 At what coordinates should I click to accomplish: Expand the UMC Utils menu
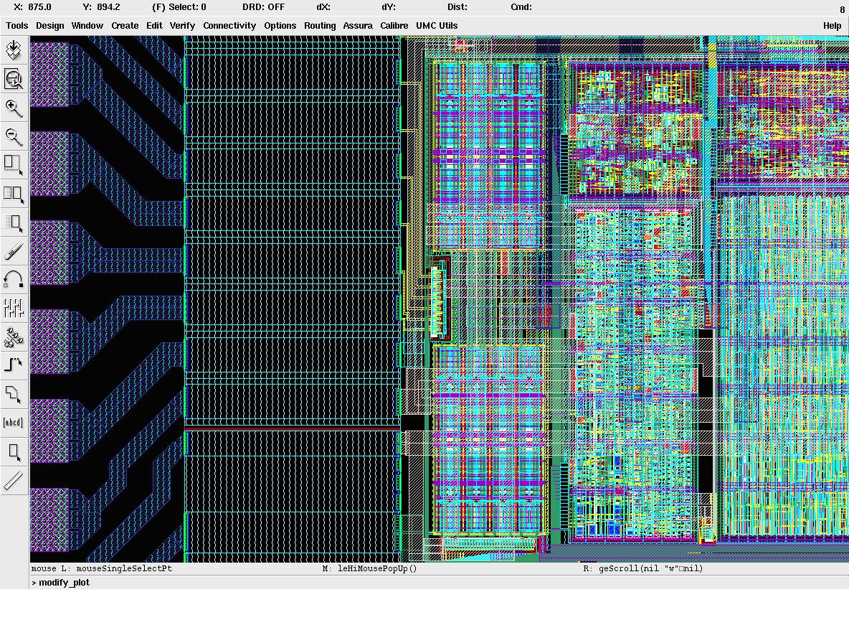(437, 26)
